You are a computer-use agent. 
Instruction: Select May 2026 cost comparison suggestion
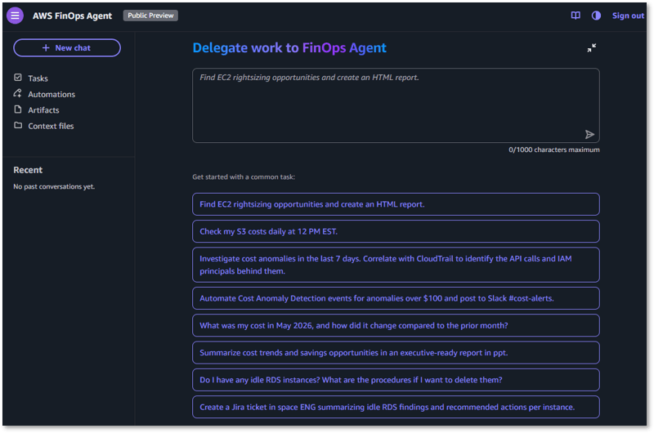[x=396, y=325]
